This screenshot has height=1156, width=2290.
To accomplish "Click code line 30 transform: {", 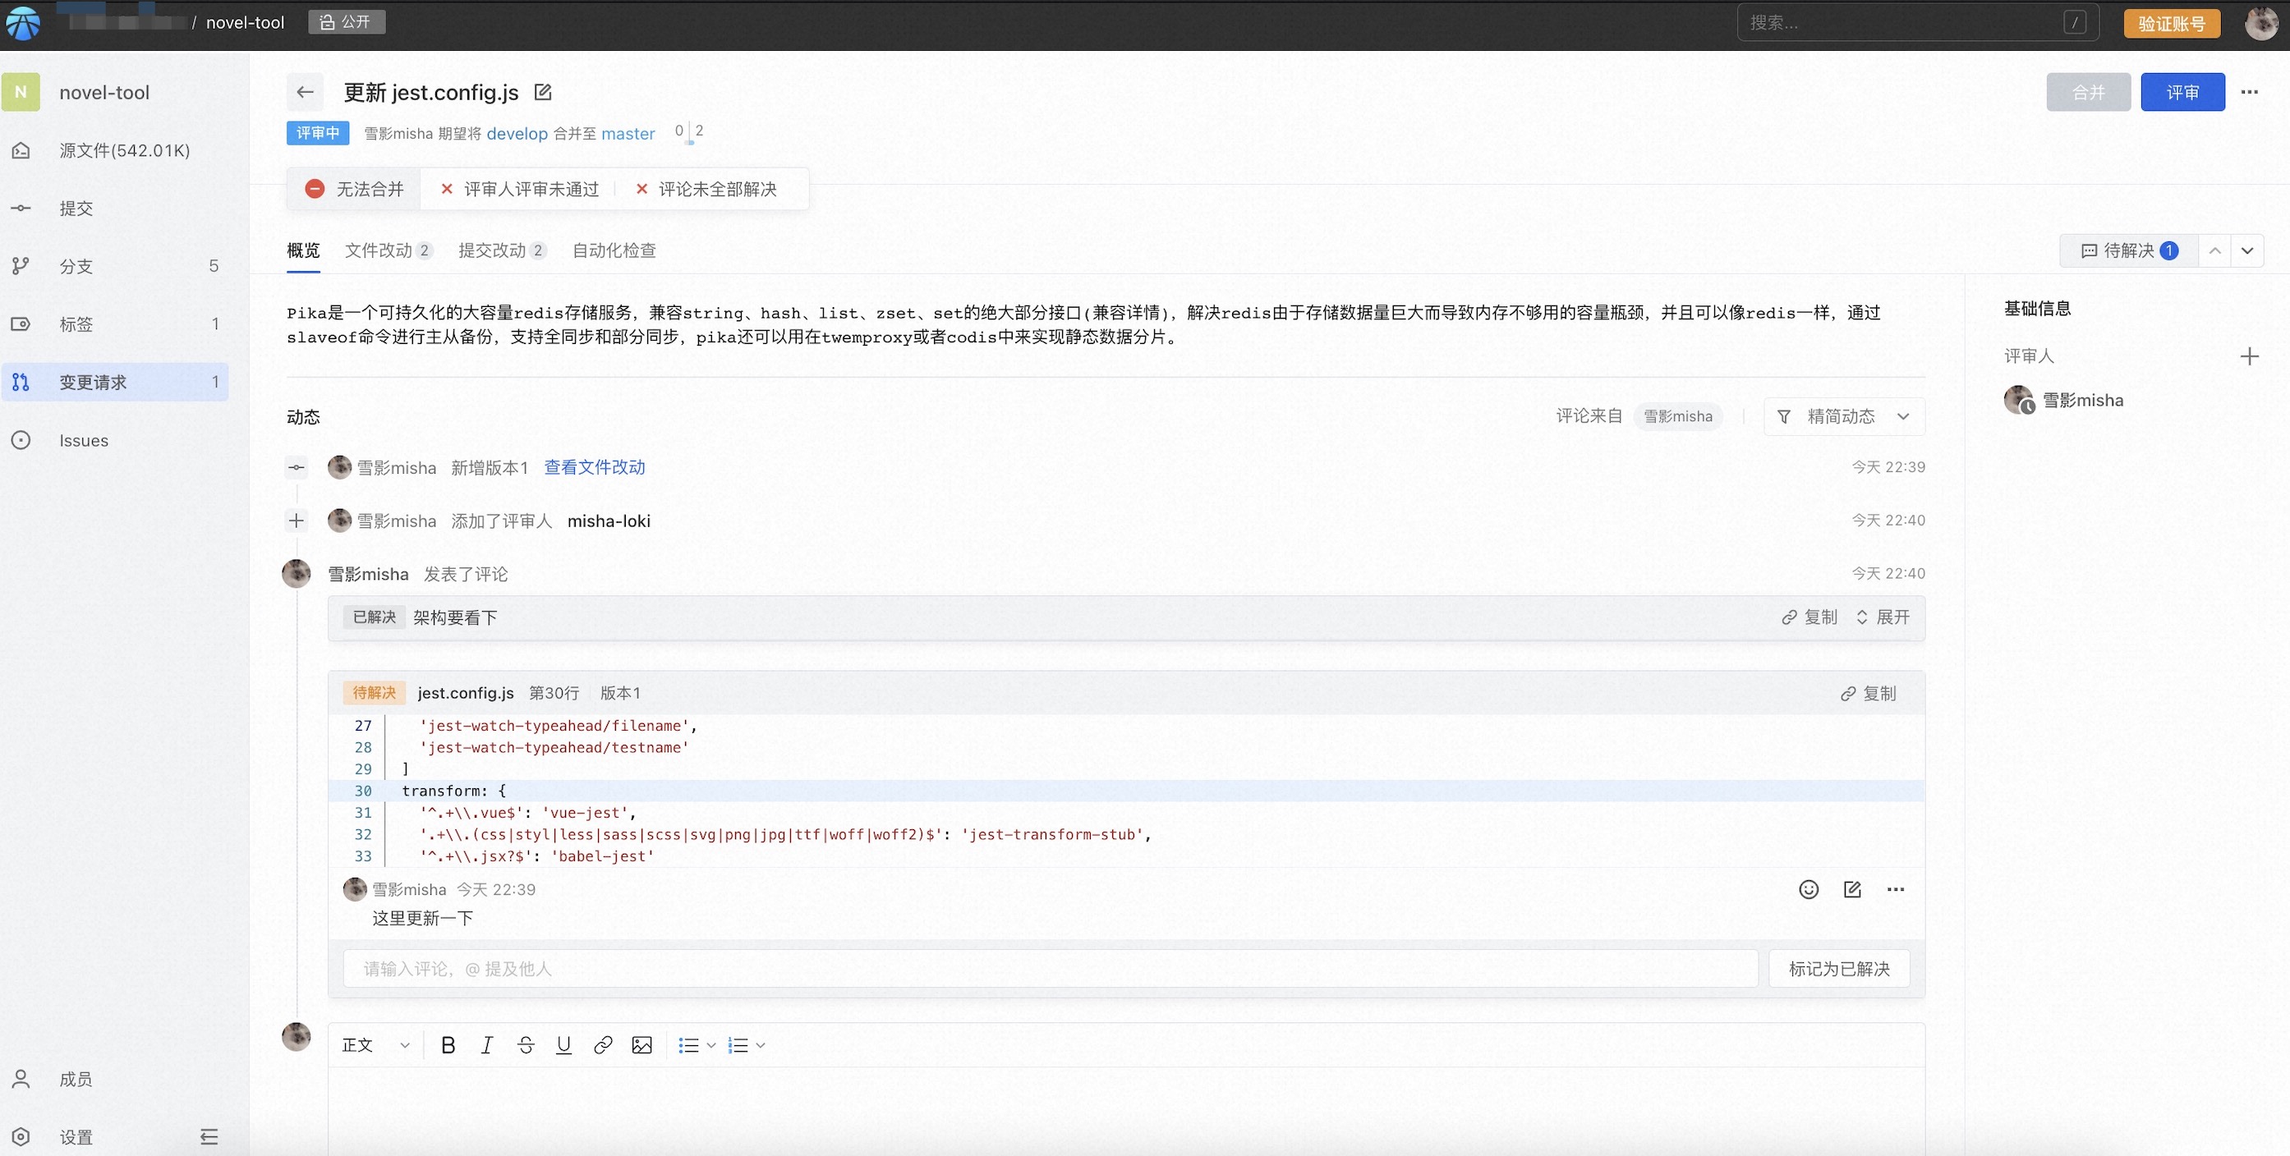I will (x=1126, y=791).
